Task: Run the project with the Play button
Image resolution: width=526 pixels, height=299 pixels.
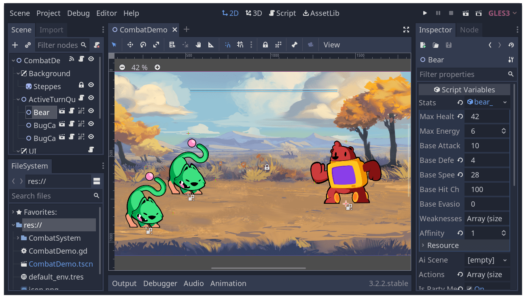Action: [x=425, y=13]
